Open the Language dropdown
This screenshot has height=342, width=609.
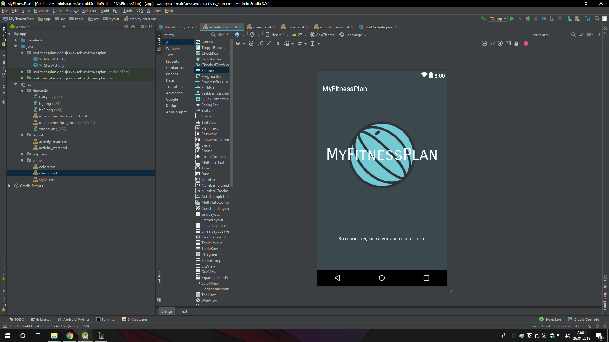pos(353,35)
